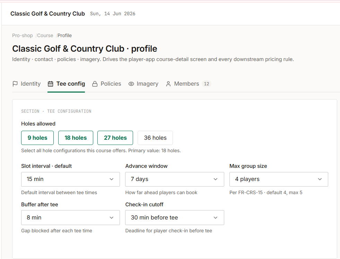The height and width of the screenshot is (259, 340).
Task: Enable the 36 holes option
Action: point(155,138)
